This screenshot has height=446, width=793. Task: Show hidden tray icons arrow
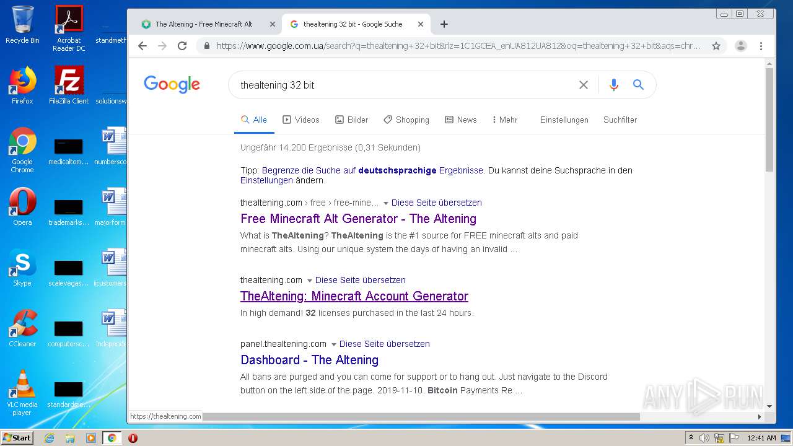[x=691, y=438]
